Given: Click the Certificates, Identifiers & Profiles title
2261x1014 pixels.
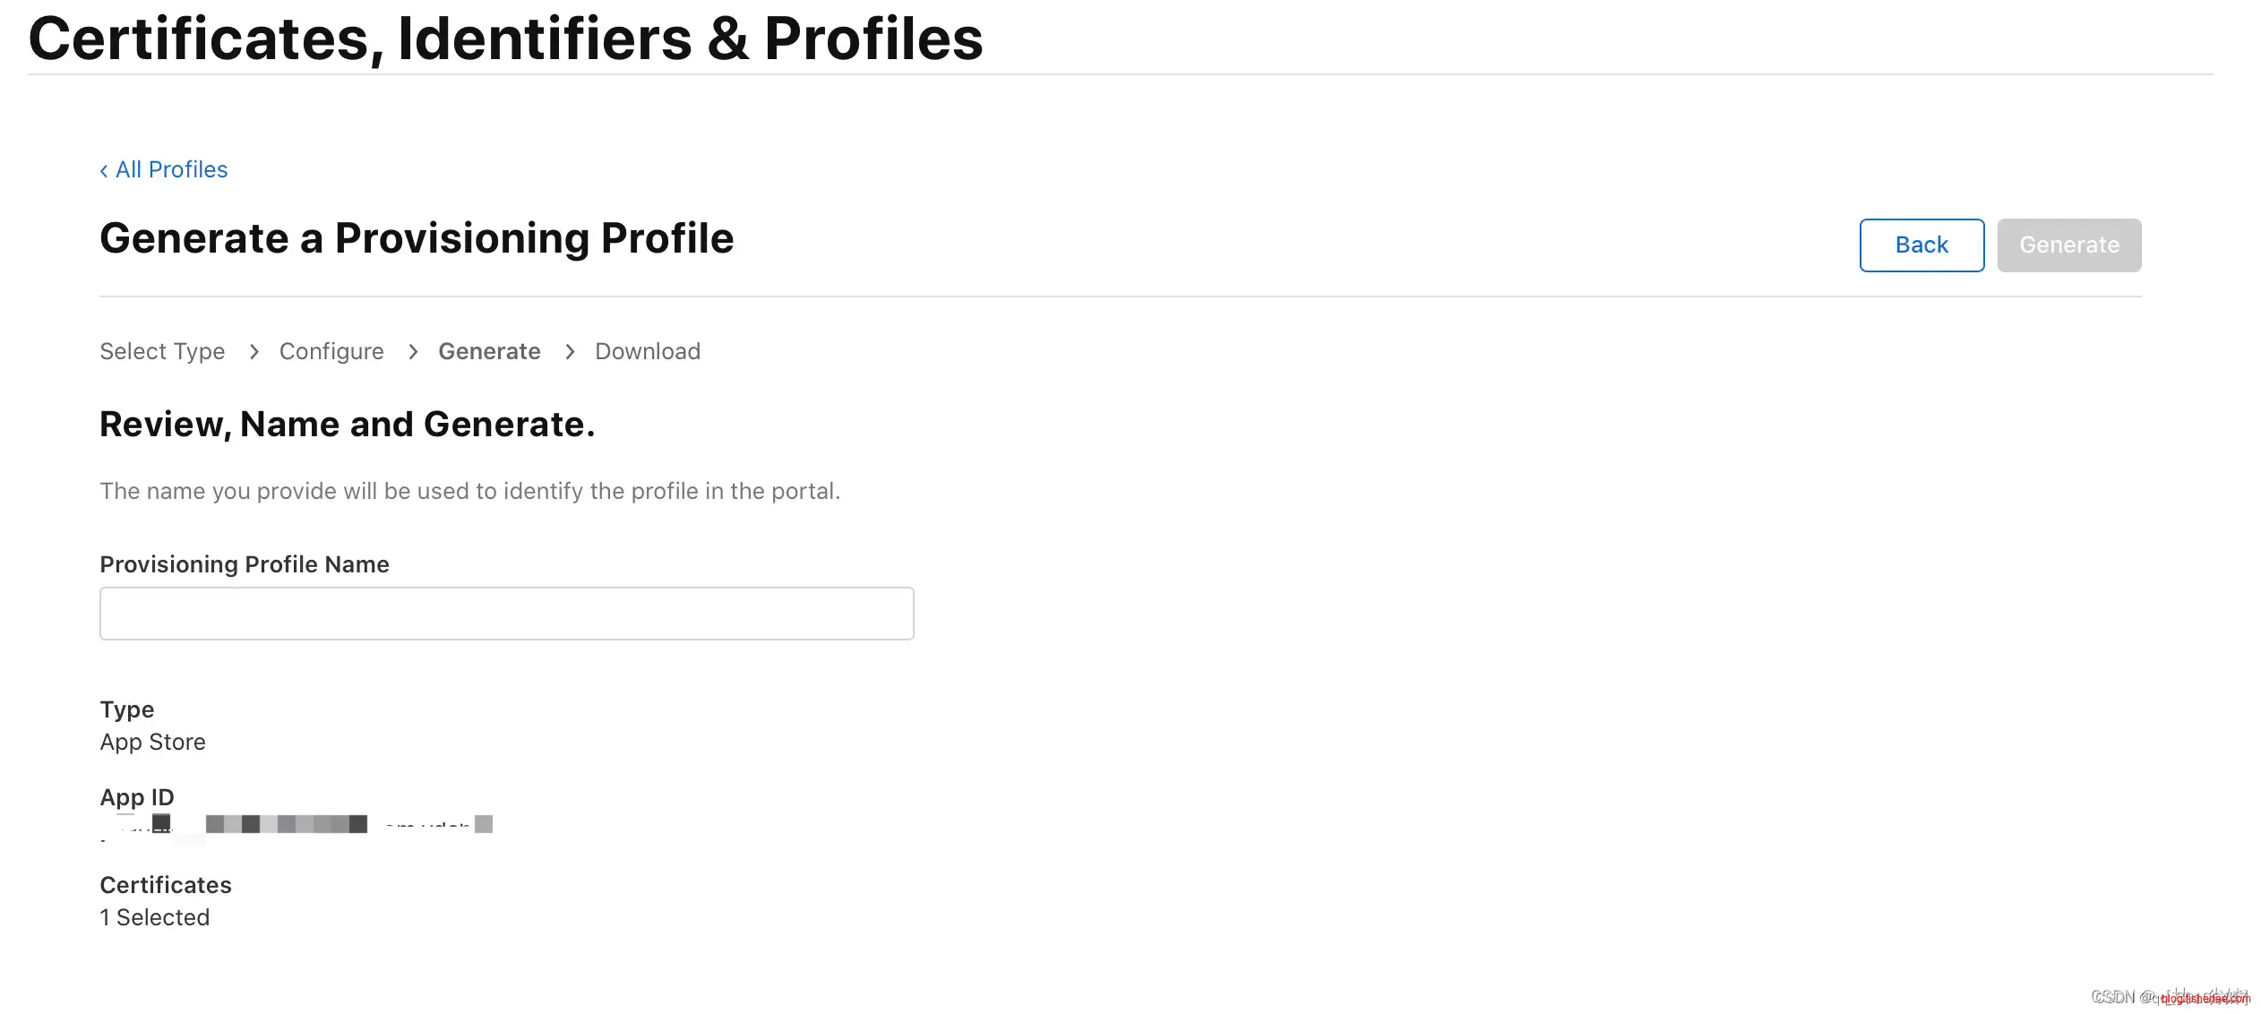Looking at the screenshot, I should 505,39.
